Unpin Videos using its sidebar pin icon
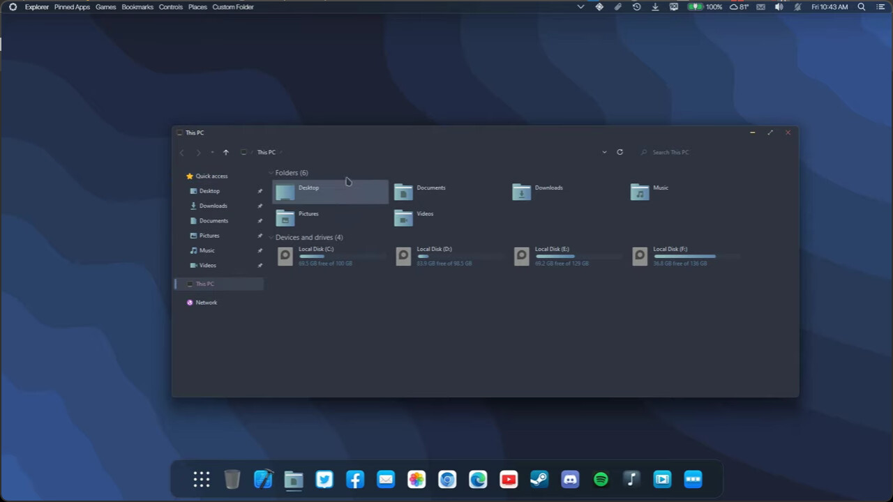 click(260, 266)
